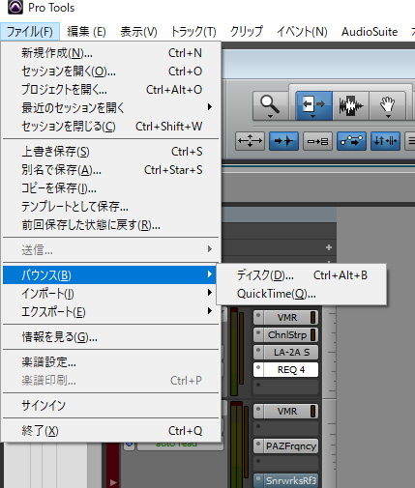Toggle Tab to Transients button

point(283,141)
